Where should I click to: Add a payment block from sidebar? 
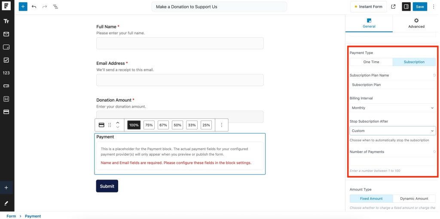tap(6, 112)
